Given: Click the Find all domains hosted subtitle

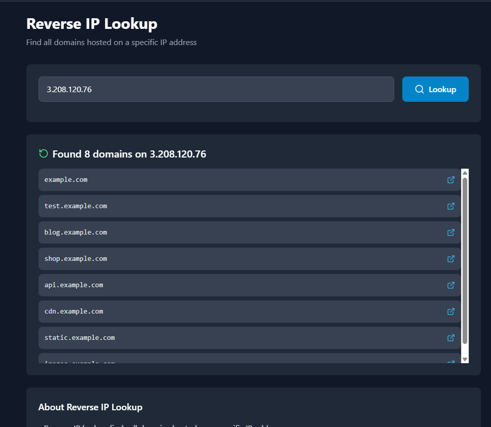Looking at the screenshot, I should pos(112,43).
